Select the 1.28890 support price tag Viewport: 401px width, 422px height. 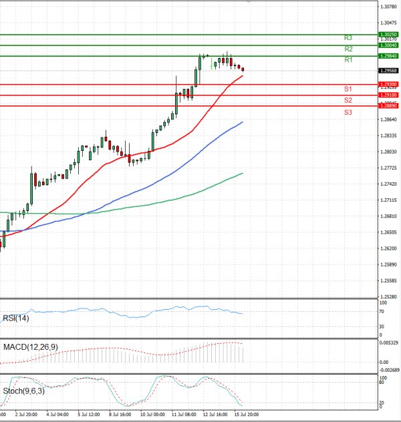(x=388, y=105)
